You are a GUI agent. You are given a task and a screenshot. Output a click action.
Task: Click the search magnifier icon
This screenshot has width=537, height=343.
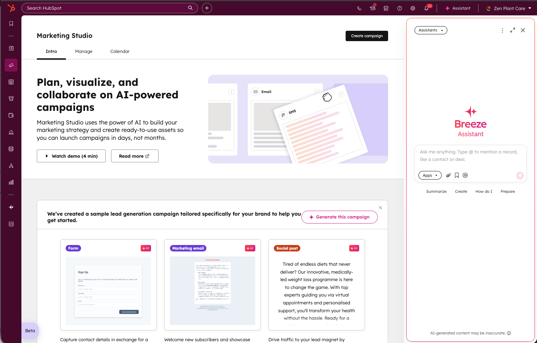click(x=190, y=8)
